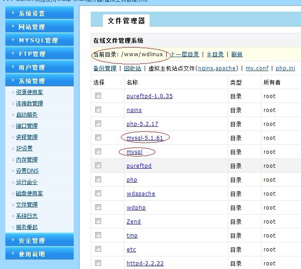
Task: Open 内存管理 in sidebar
Action: pos(27,160)
